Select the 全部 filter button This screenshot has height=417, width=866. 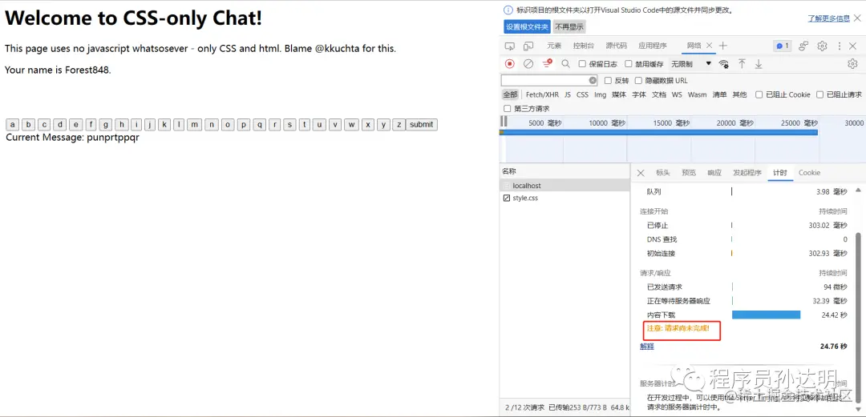click(510, 95)
